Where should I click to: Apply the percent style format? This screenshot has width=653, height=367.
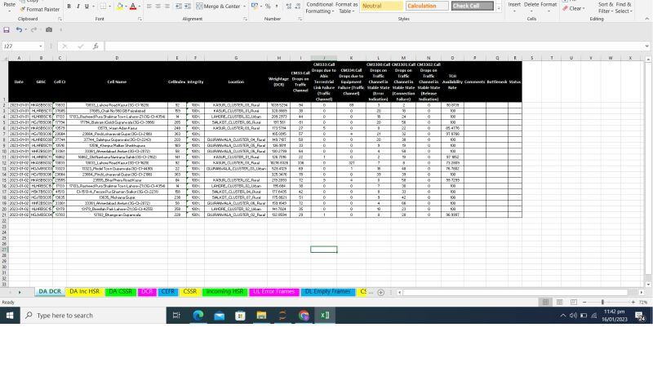pos(268,7)
